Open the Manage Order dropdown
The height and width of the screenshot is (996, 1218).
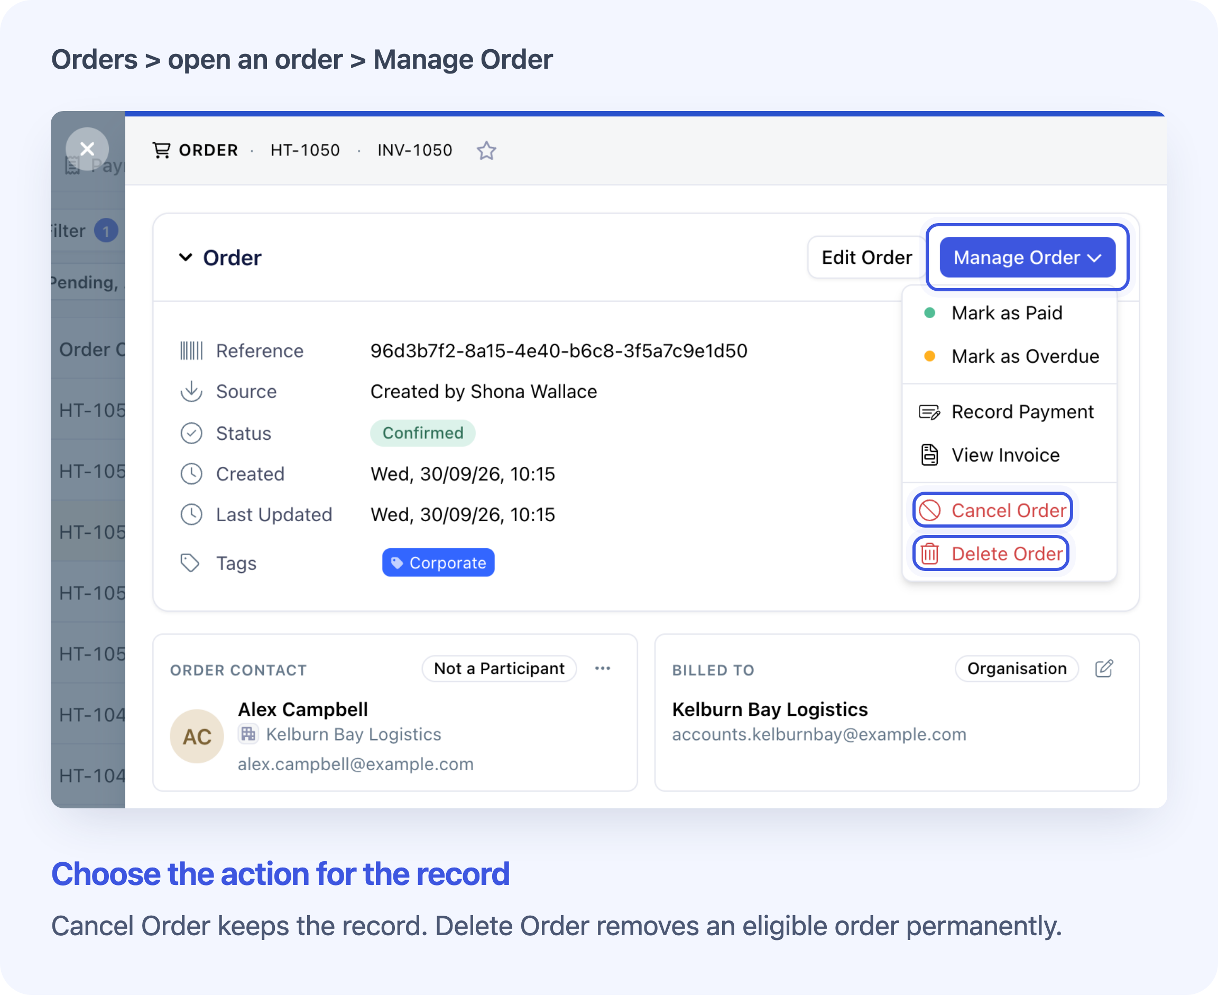click(1027, 257)
